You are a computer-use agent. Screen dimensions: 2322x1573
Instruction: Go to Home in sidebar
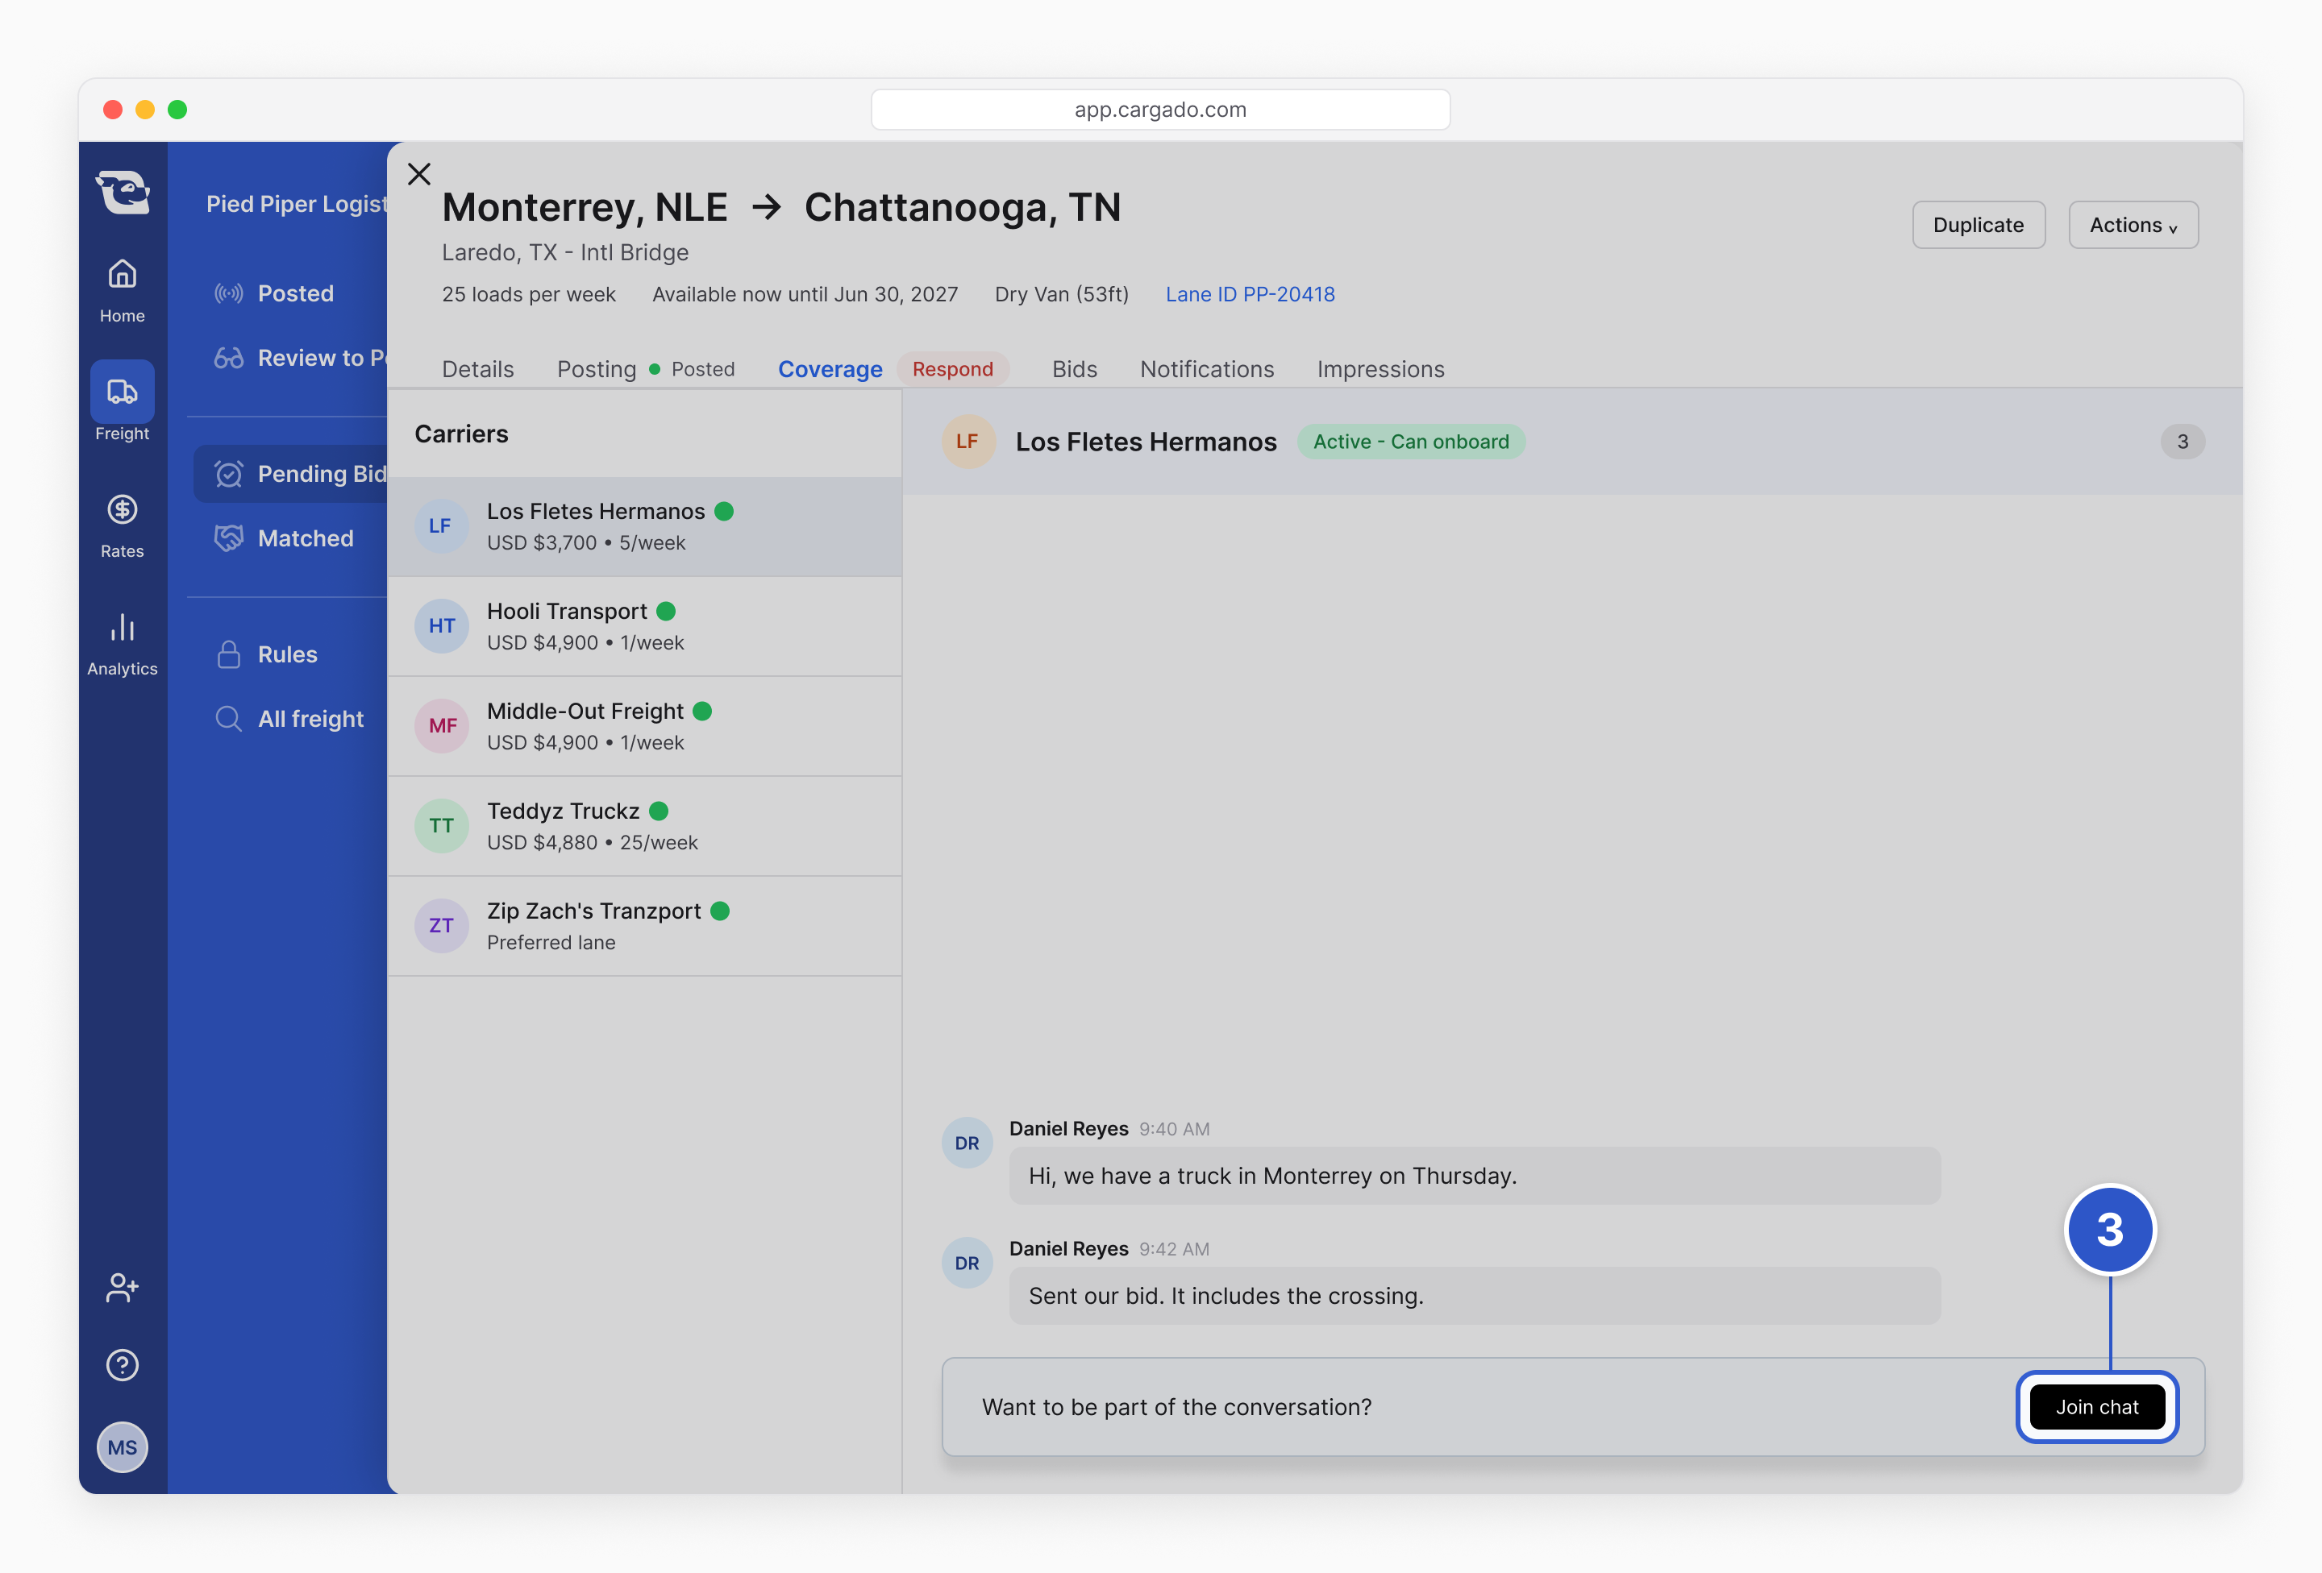pos(122,291)
